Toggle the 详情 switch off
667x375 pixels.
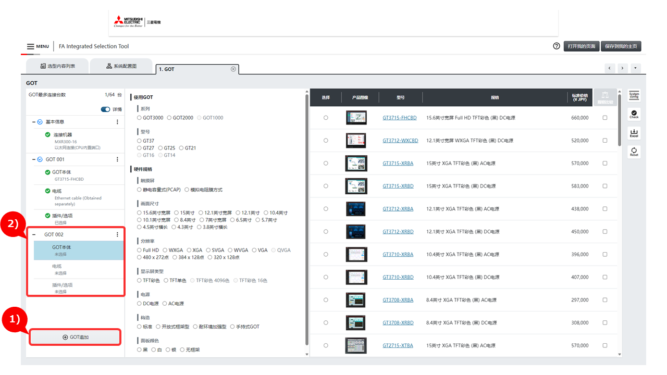point(105,109)
